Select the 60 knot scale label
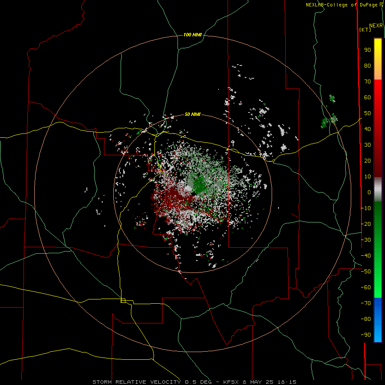 click(367, 98)
